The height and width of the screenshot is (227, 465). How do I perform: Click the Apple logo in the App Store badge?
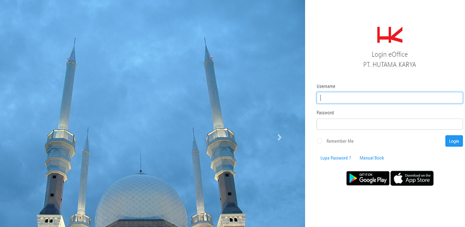[x=398, y=178]
